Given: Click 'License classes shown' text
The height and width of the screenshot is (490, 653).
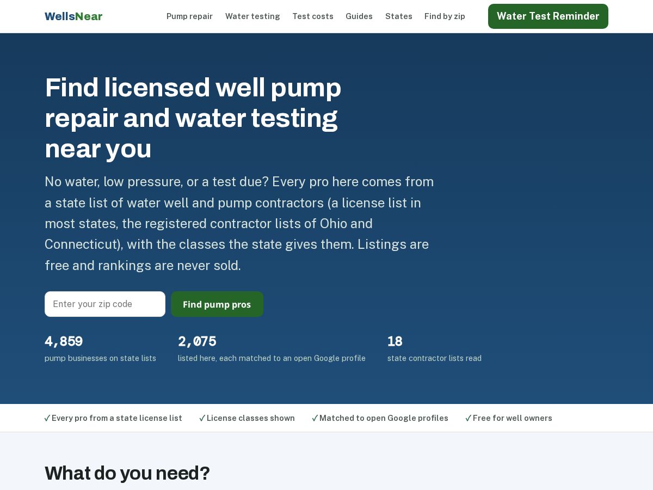Looking at the screenshot, I should [x=251, y=418].
